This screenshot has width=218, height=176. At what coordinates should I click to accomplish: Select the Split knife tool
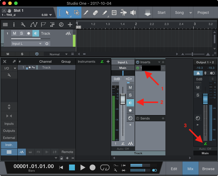click(x=86, y=13)
